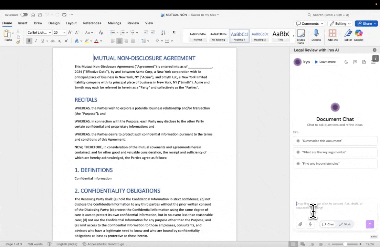Toggle show paragraph marks

174,32
